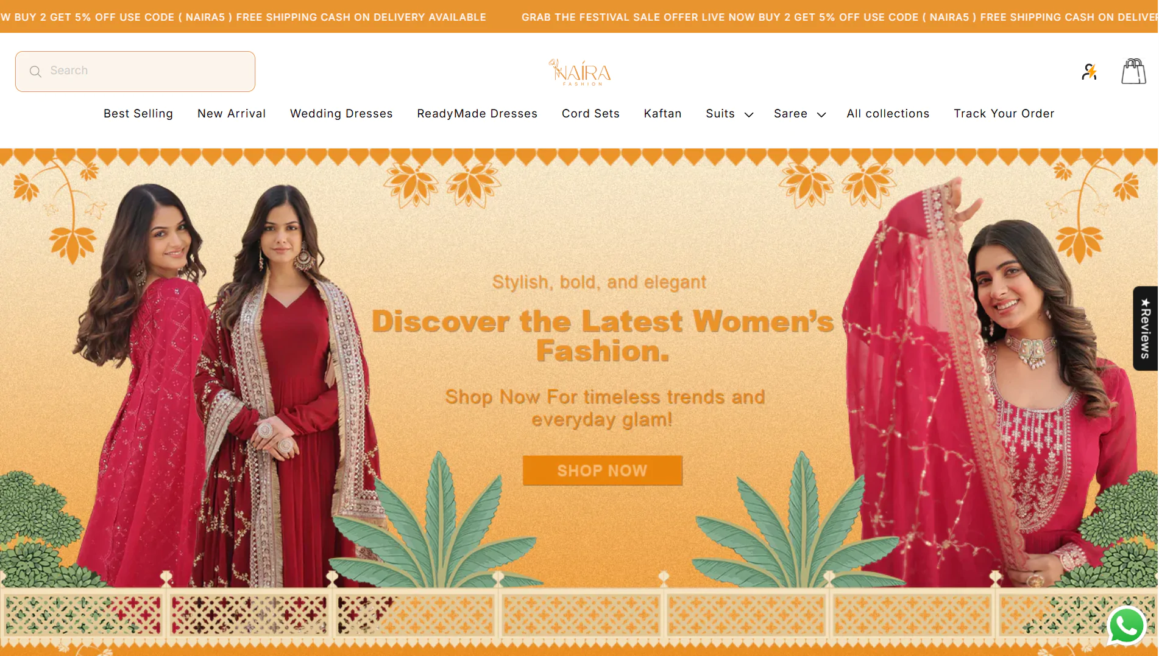
Task: Focus the Search input field
Action: tap(135, 71)
